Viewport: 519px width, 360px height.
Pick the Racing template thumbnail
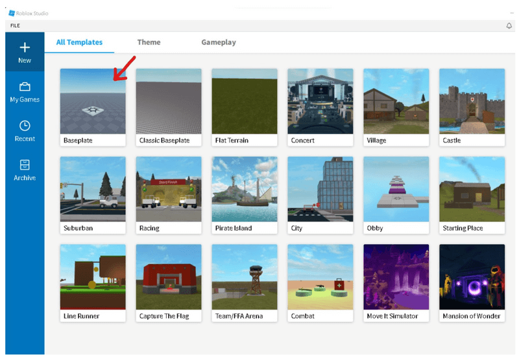click(x=169, y=189)
